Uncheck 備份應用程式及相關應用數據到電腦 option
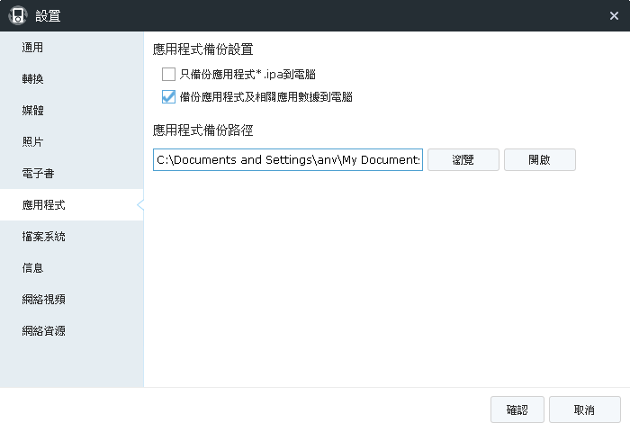 (x=168, y=96)
